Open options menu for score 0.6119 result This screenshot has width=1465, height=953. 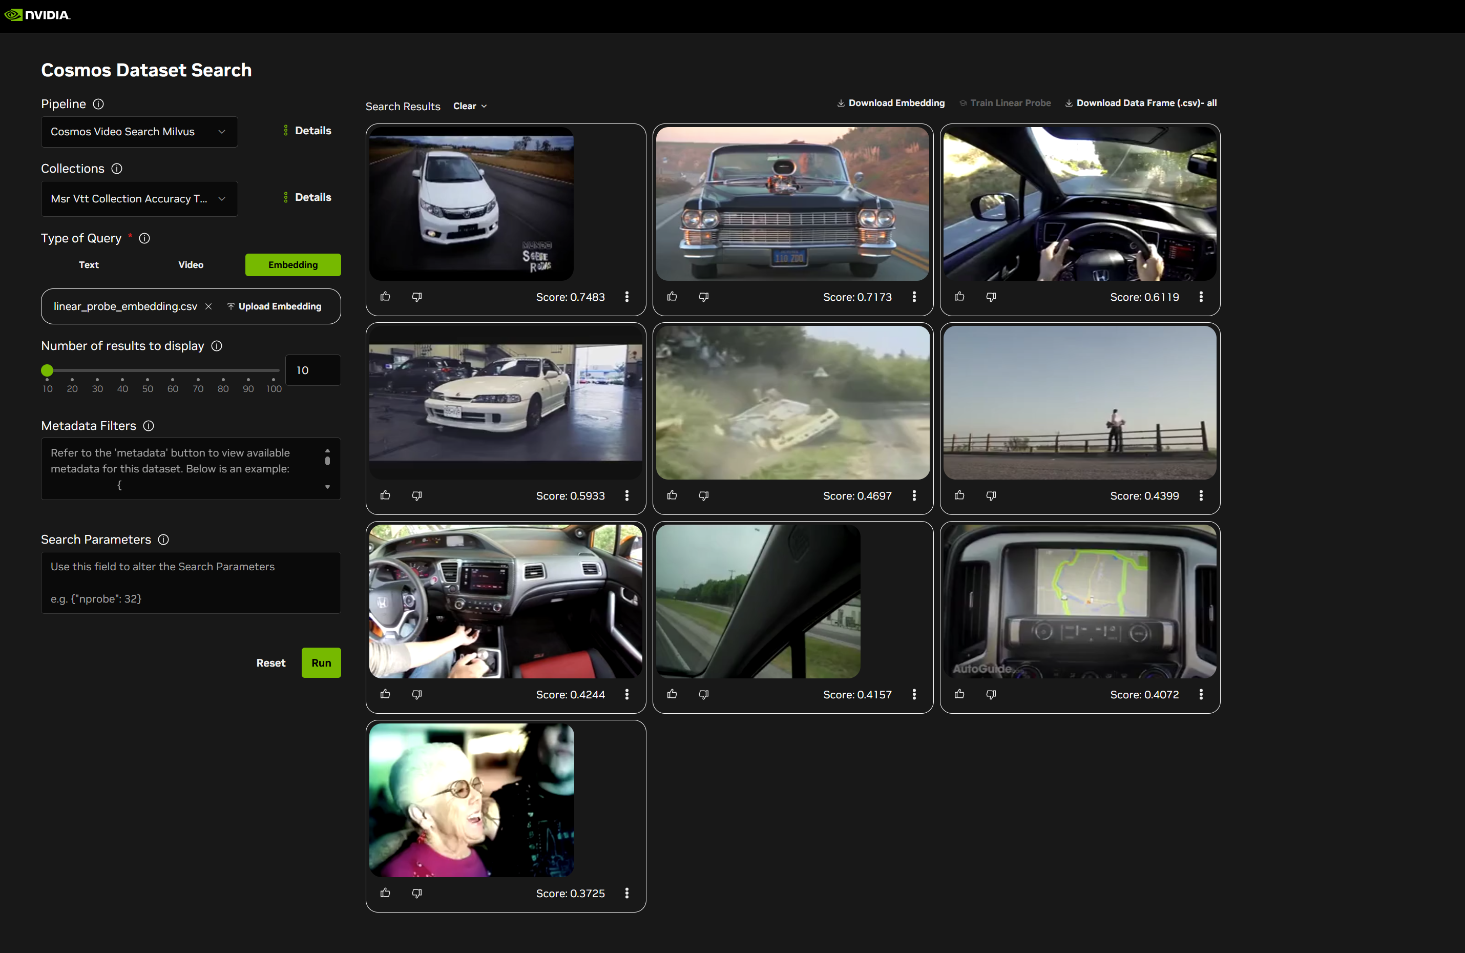(x=1200, y=297)
